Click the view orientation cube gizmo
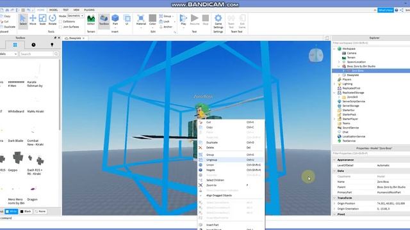Screen dimensions: 410x230 point(316,55)
